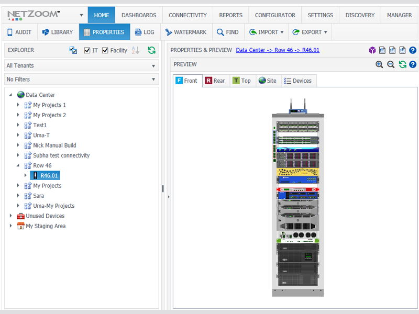Click the select-all checkboxes icon in Explorer
This screenshot has height=314, width=419.
click(73, 50)
